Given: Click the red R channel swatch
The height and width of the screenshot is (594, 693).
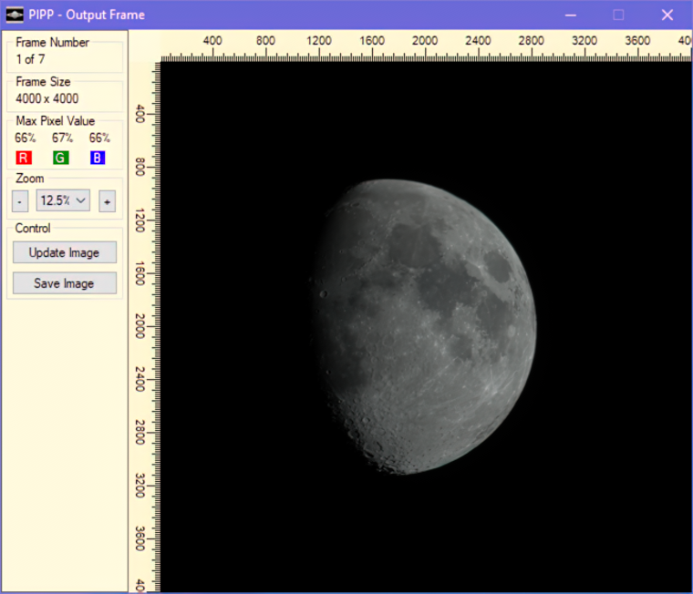Looking at the screenshot, I should pyautogui.click(x=24, y=159).
